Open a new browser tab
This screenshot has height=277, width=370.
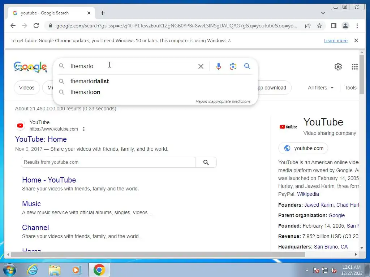pos(102,13)
